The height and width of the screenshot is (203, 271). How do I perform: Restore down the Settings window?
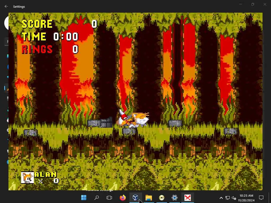[253, 4]
